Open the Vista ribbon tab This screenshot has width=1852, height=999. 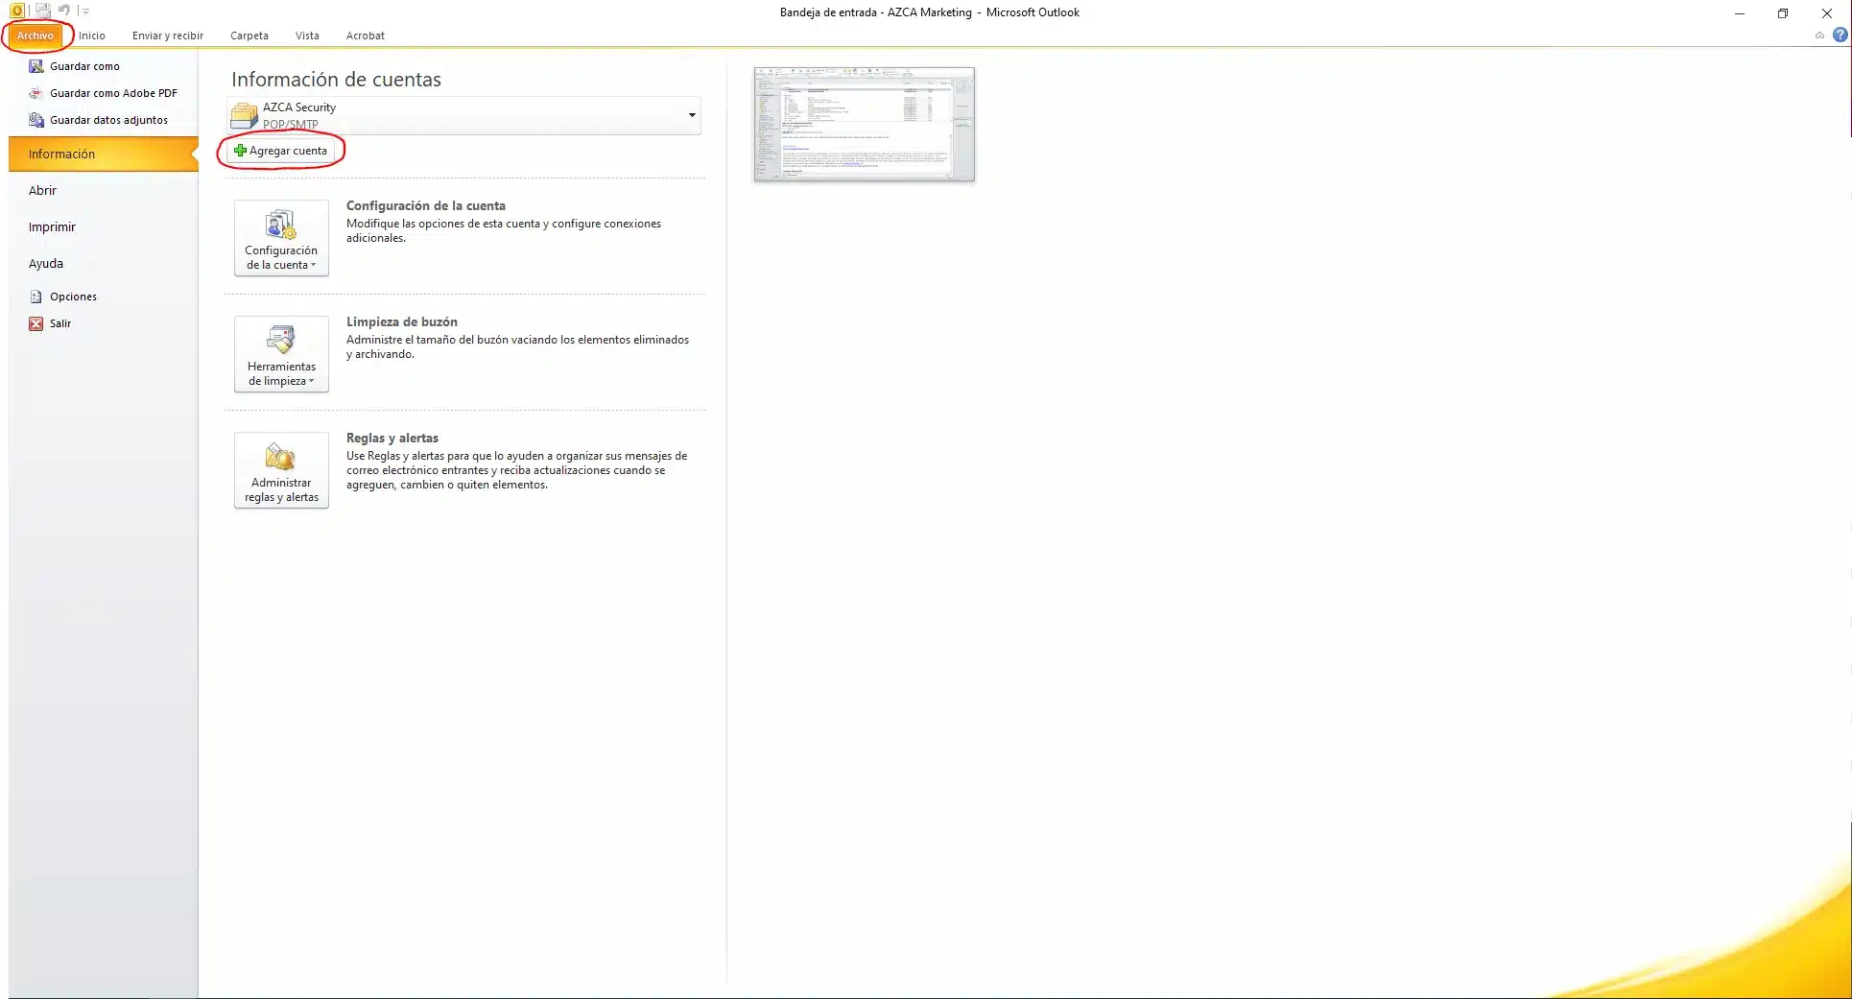[x=307, y=36]
